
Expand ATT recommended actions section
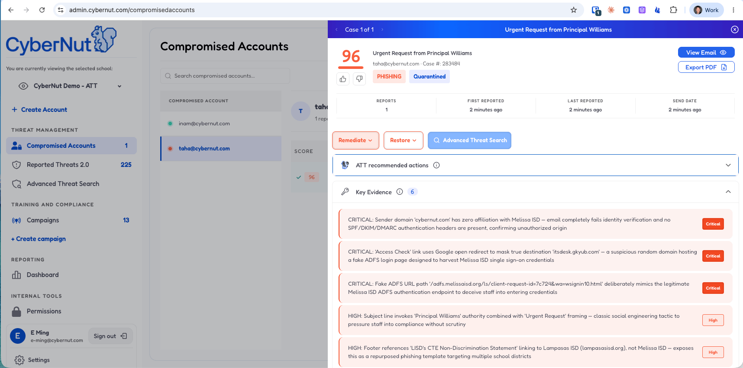coord(728,165)
